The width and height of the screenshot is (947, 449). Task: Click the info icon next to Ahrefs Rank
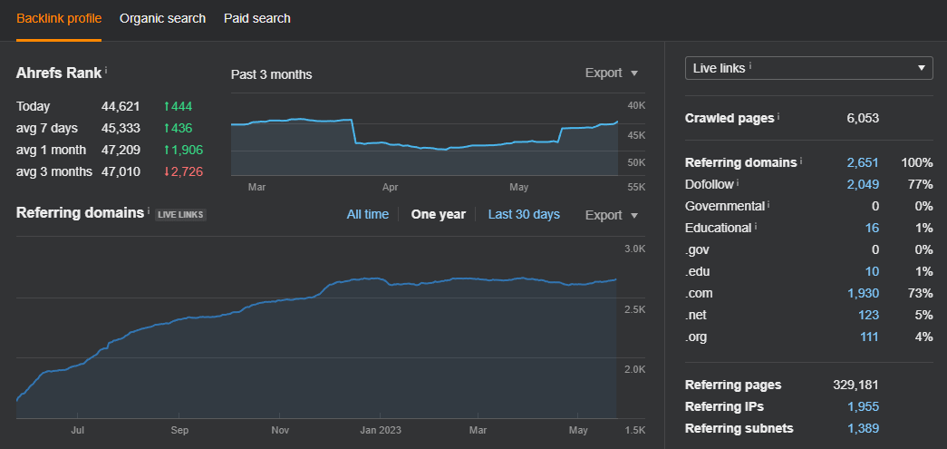coord(106,71)
